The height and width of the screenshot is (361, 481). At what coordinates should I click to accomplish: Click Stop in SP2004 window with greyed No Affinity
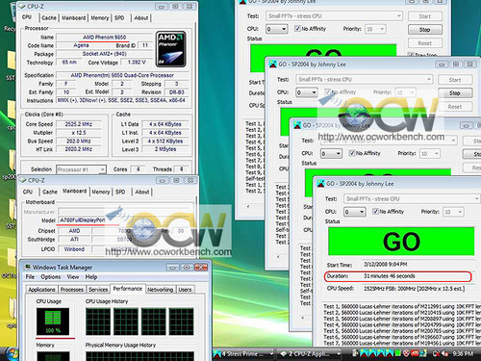click(x=455, y=93)
